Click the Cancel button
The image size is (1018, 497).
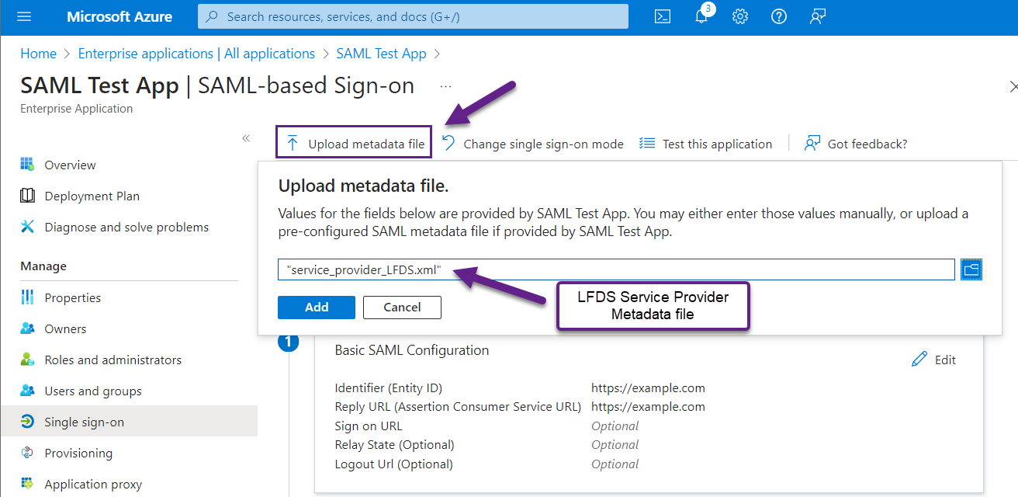click(x=402, y=308)
